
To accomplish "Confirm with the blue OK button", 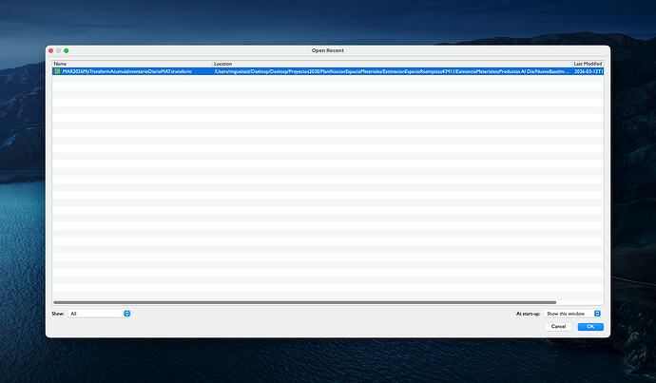I will pyautogui.click(x=589, y=326).
